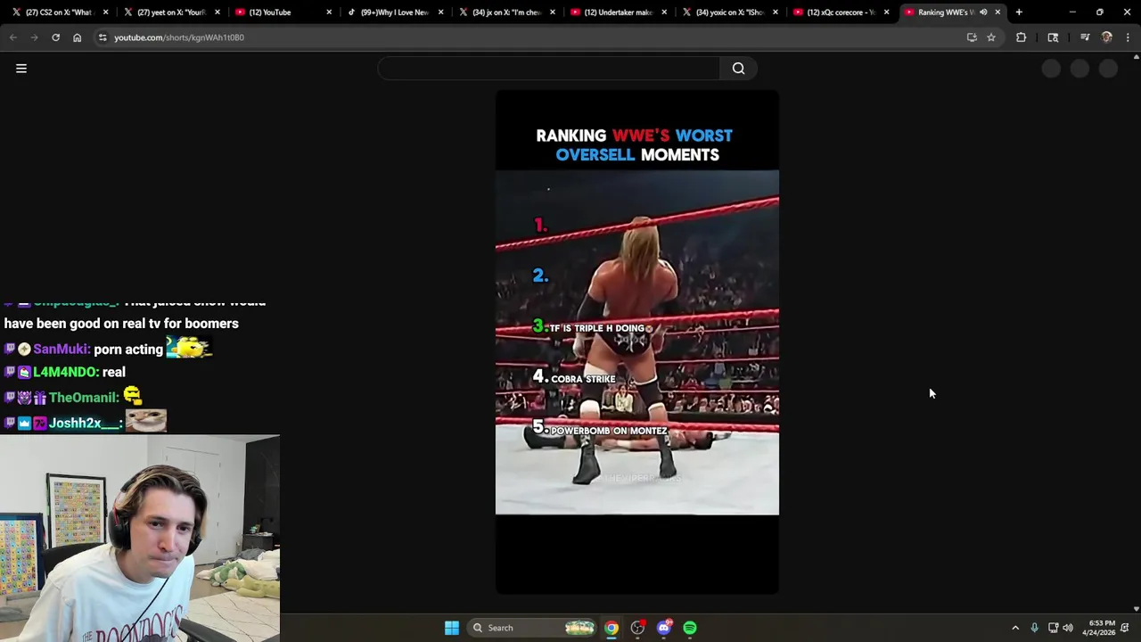
Task: Reload the page with the refresh icon
Action: [x=55, y=37]
